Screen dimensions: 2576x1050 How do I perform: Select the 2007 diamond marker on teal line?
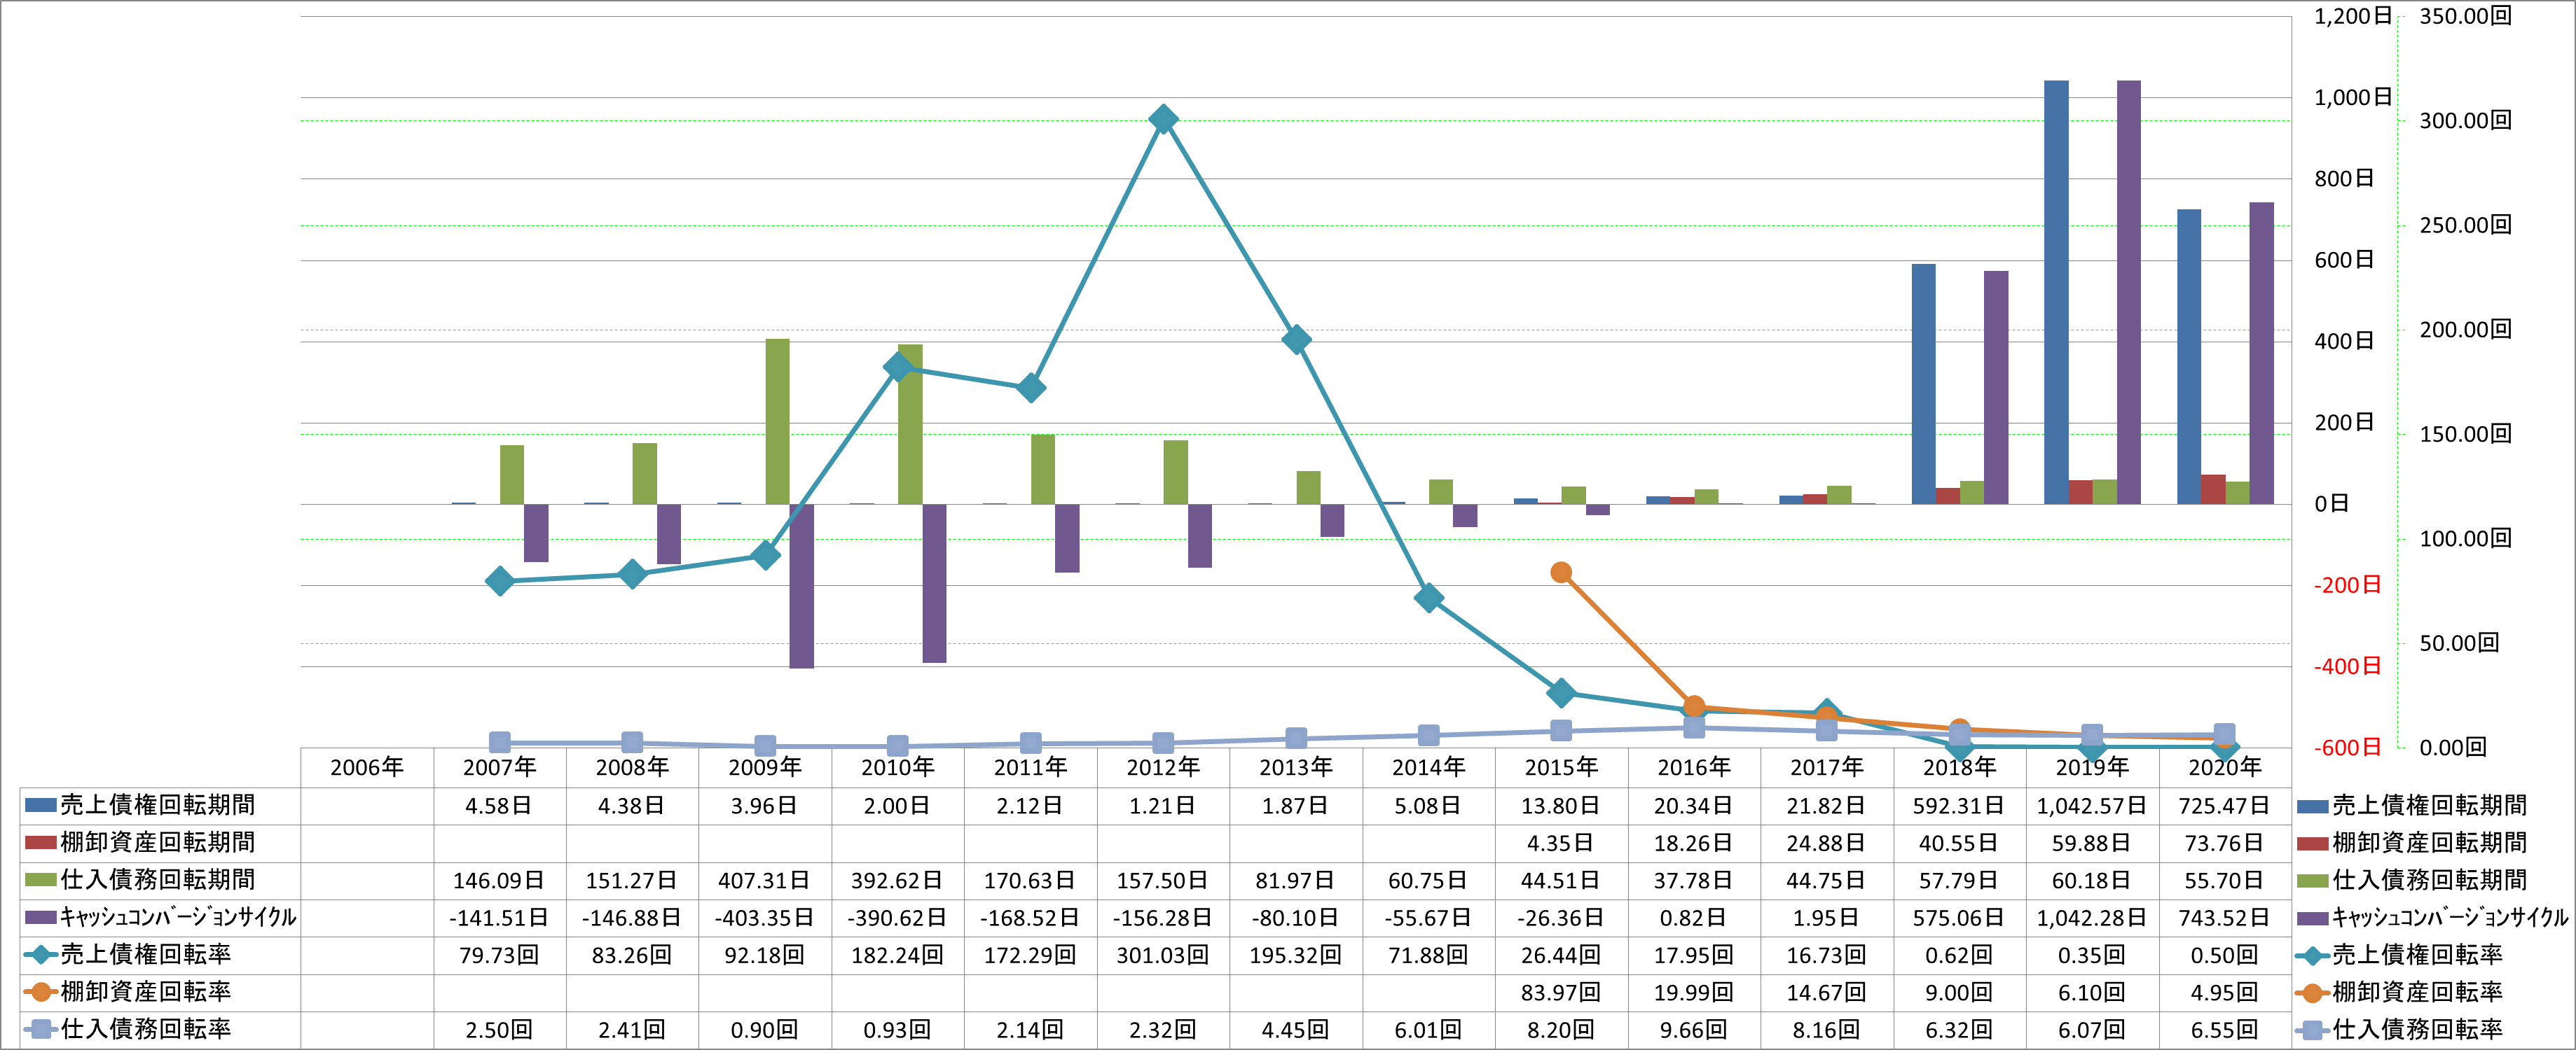point(500,580)
